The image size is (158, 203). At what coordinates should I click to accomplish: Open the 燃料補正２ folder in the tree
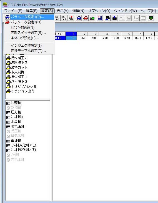[x=17, y=58]
